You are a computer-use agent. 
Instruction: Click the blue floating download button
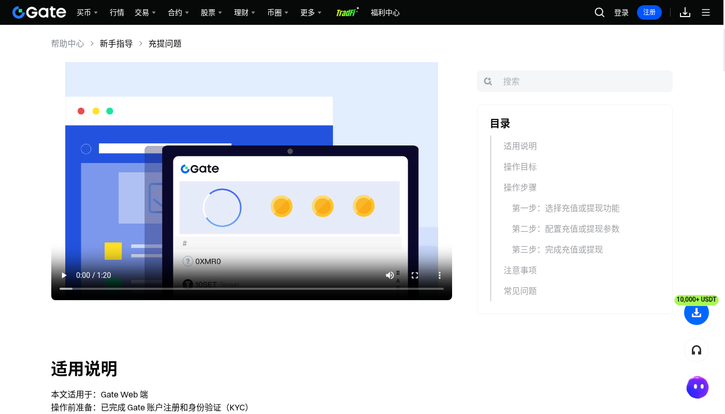click(697, 313)
